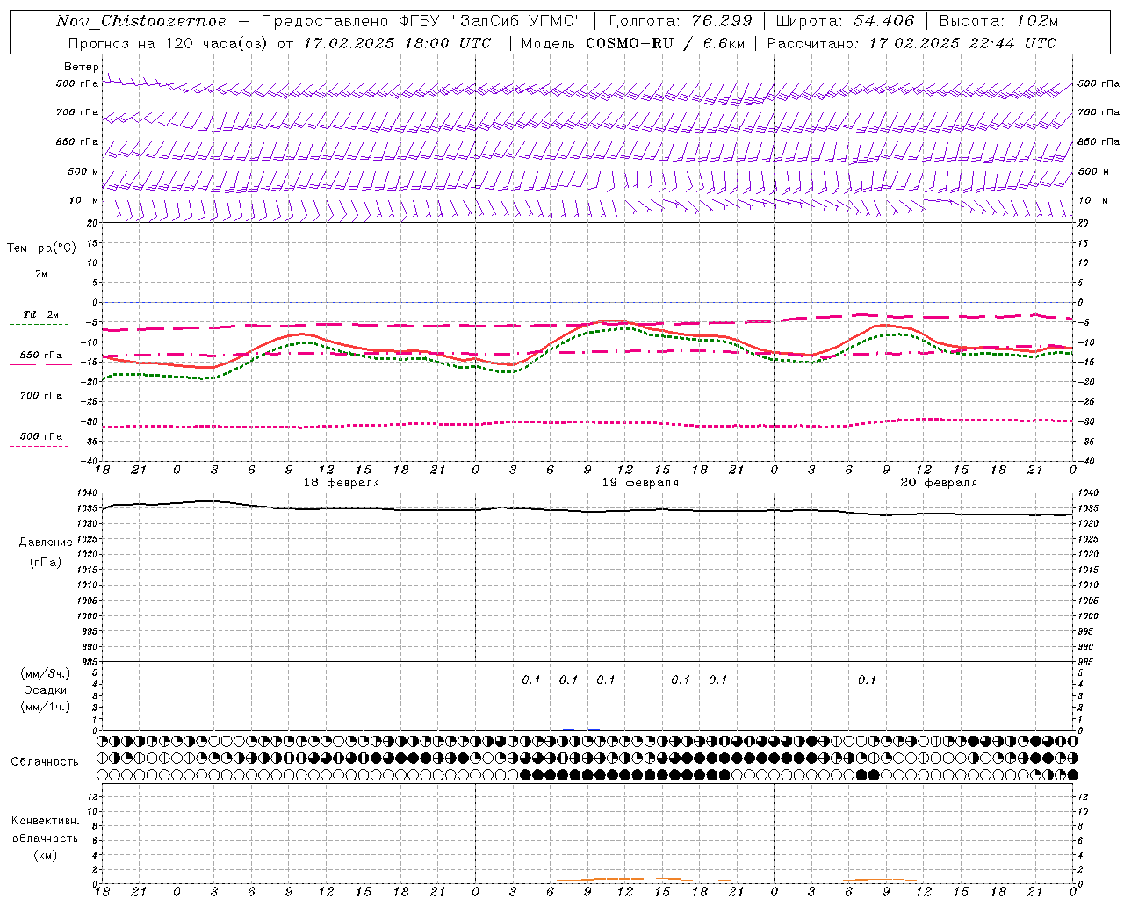Click left-side 500 гПа wind level label
This screenshot has width=1124, height=899.
pos(77,83)
